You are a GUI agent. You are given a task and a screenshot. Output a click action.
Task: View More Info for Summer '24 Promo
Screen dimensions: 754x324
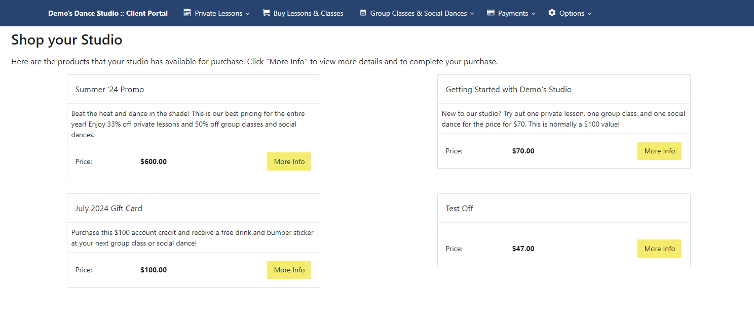point(289,161)
